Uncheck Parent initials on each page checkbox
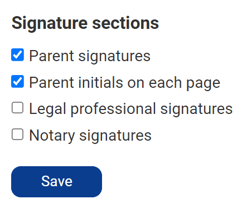This screenshot has width=242, height=209. 17,81
